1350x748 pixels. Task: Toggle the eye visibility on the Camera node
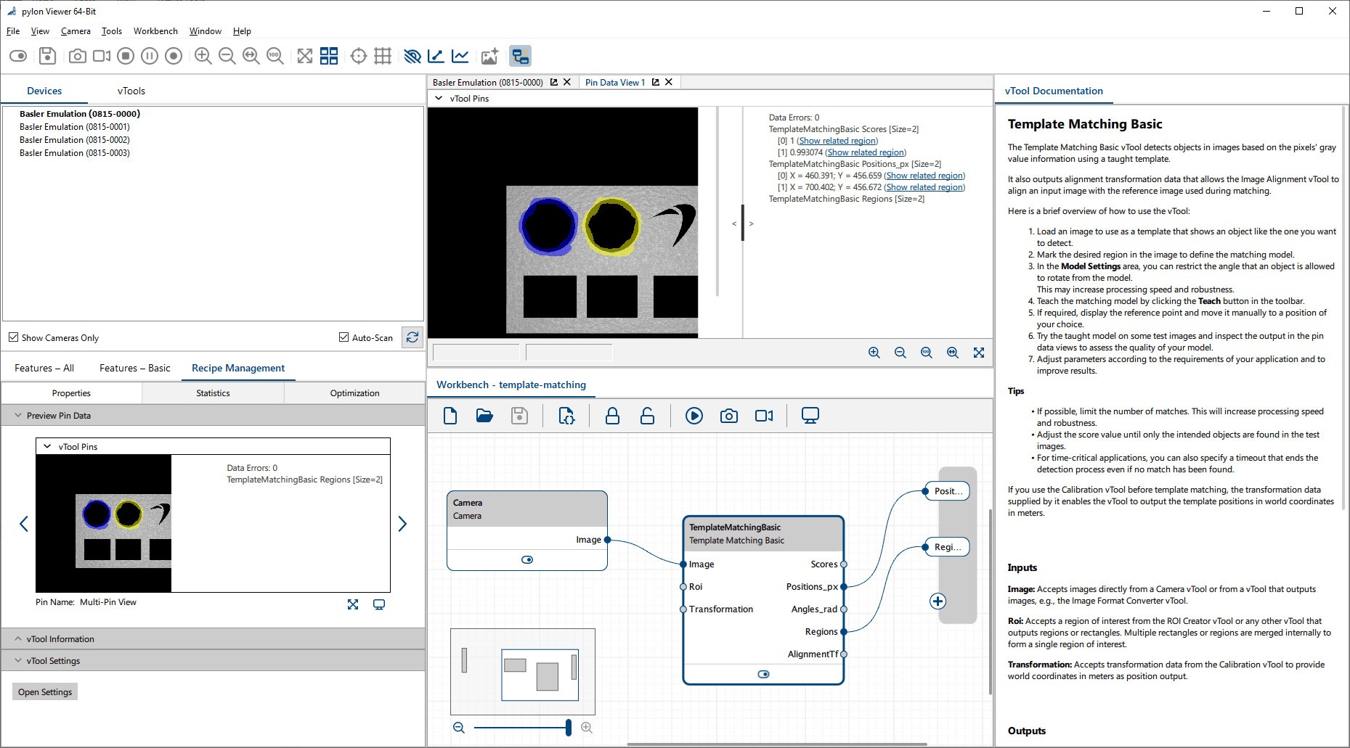coord(527,559)
